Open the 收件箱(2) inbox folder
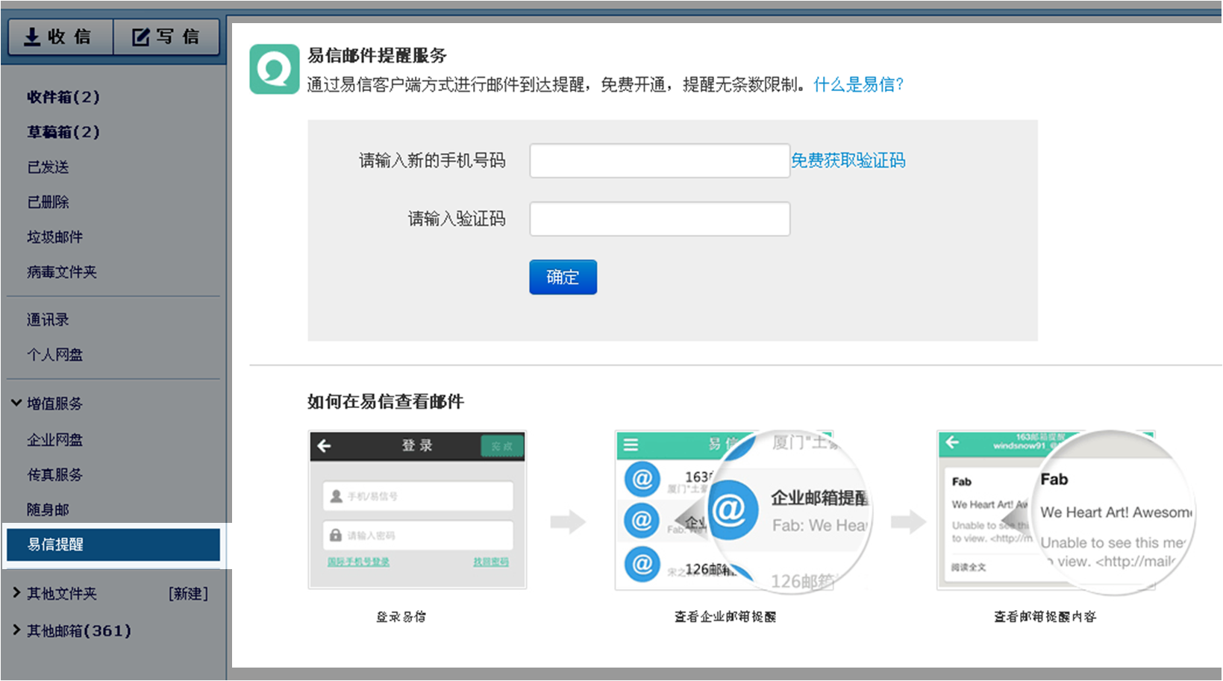Screen dimensions: 1223x681 63,97
